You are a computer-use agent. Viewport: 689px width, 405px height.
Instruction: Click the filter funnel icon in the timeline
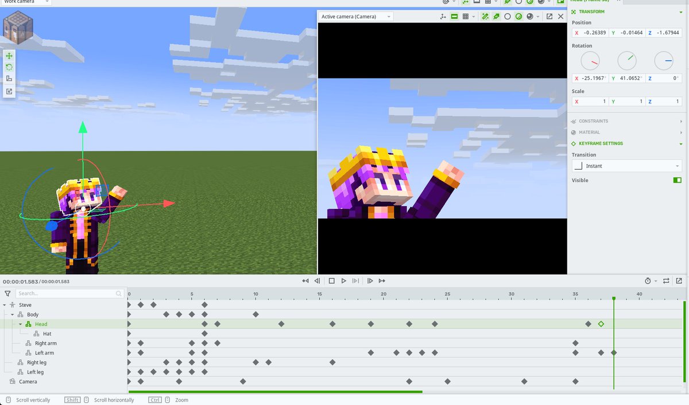point(7,293)
